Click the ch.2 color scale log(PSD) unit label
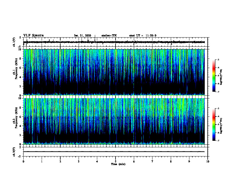Image resolution: width=234 pixels, height=181 pixels. [221, 126]
